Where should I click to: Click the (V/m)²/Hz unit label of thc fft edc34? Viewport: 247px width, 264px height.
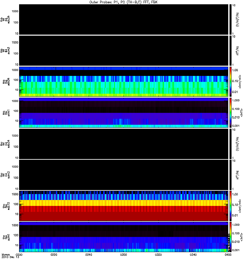coord(237,144)
